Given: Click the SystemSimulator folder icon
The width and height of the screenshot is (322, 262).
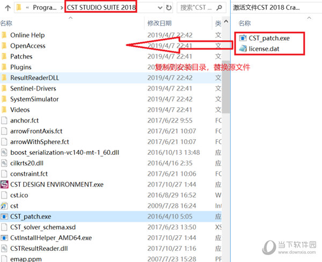Looking at the screenshot, I should (x=4, y=99).
